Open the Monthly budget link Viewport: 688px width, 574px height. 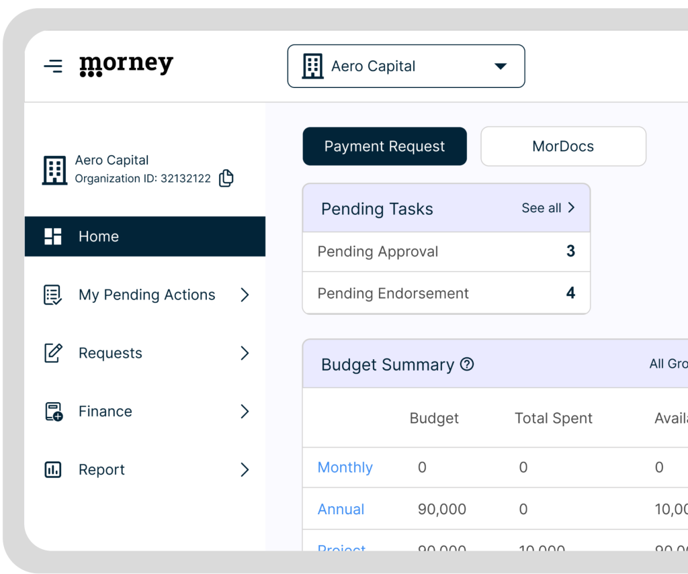coord(345,467)
